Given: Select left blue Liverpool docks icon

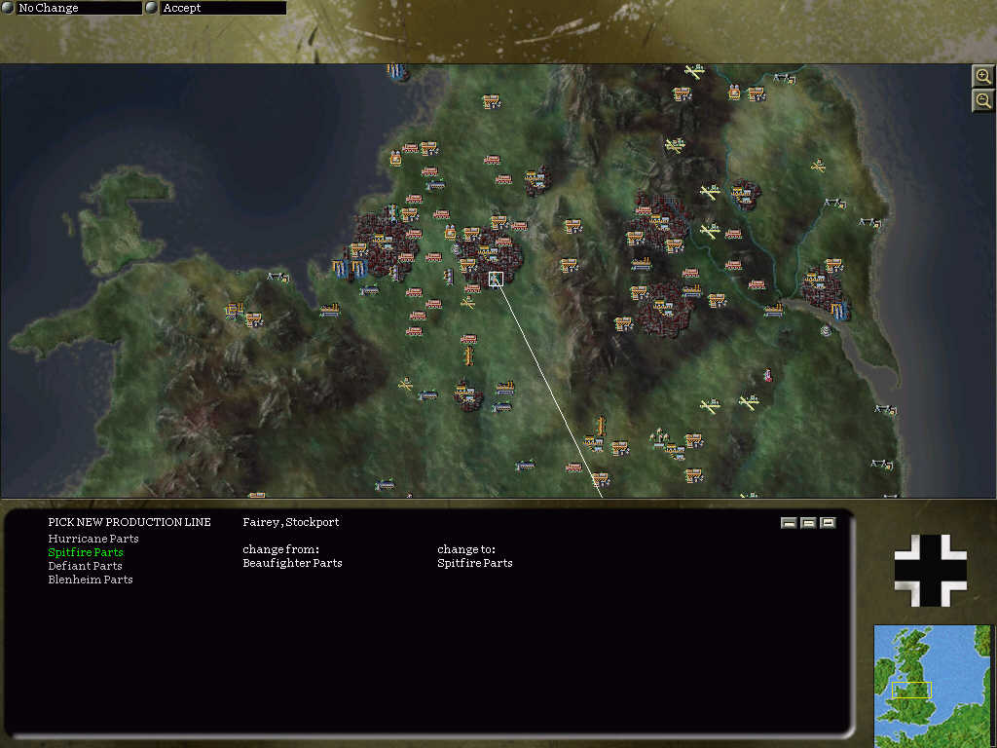Looking at the screenshot, I should (x=340, y=269).
